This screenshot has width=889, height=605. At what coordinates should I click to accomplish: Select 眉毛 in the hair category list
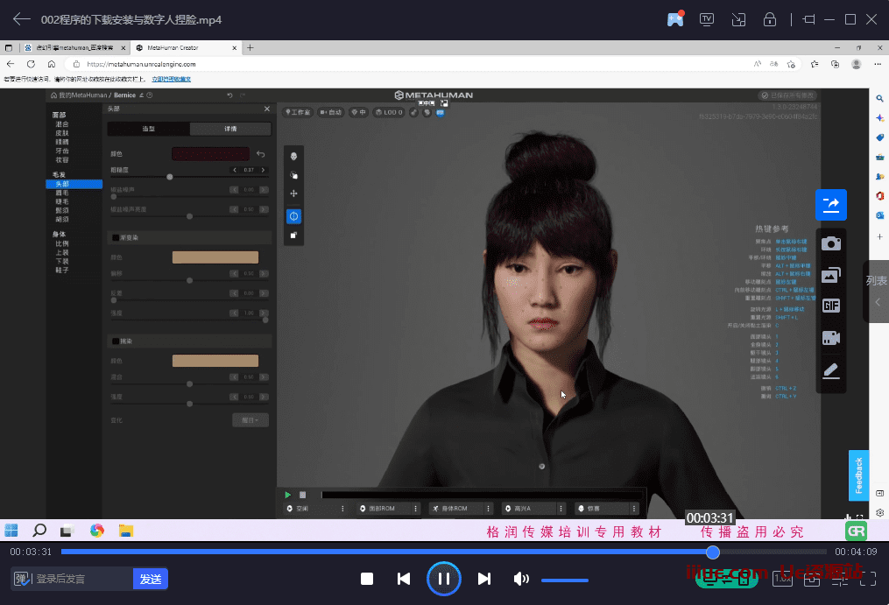pos(62,193)
